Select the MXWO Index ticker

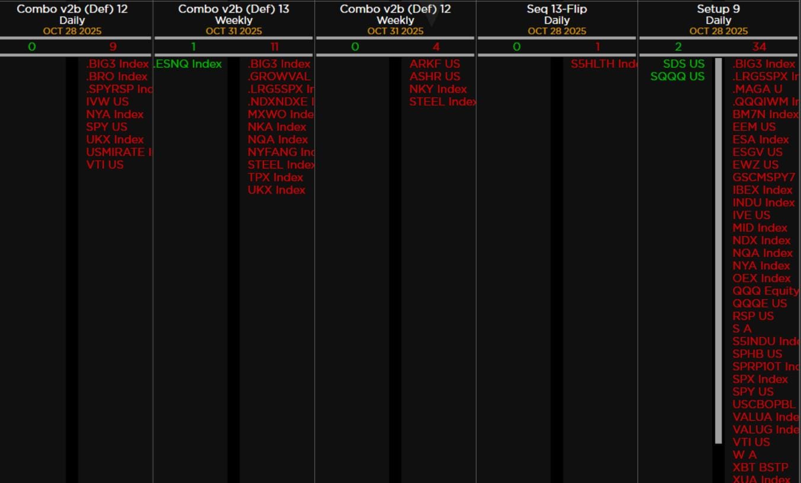pyautogui.click(x=280, y=114)
